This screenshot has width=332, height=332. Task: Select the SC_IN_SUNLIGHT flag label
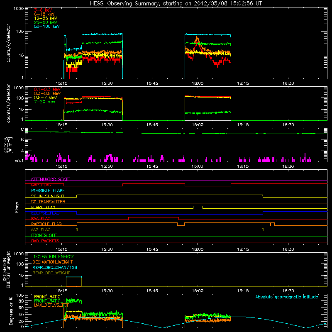(x=47, y=196)
